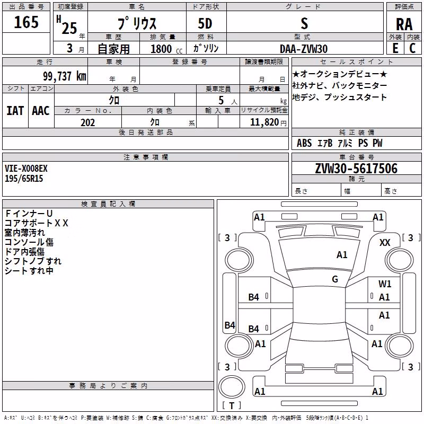Click the mileage value 99,737 km
Viewport: 424px width, 424px height.
pyautogui.click(x=65, y=76)
